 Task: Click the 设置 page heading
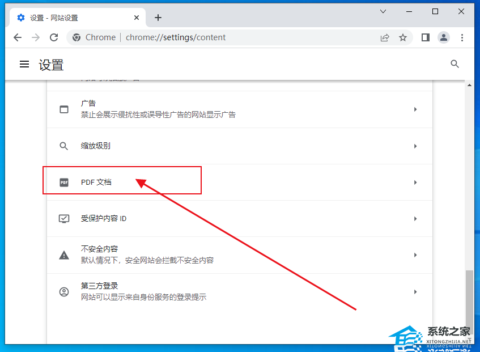tap(51, 65)
